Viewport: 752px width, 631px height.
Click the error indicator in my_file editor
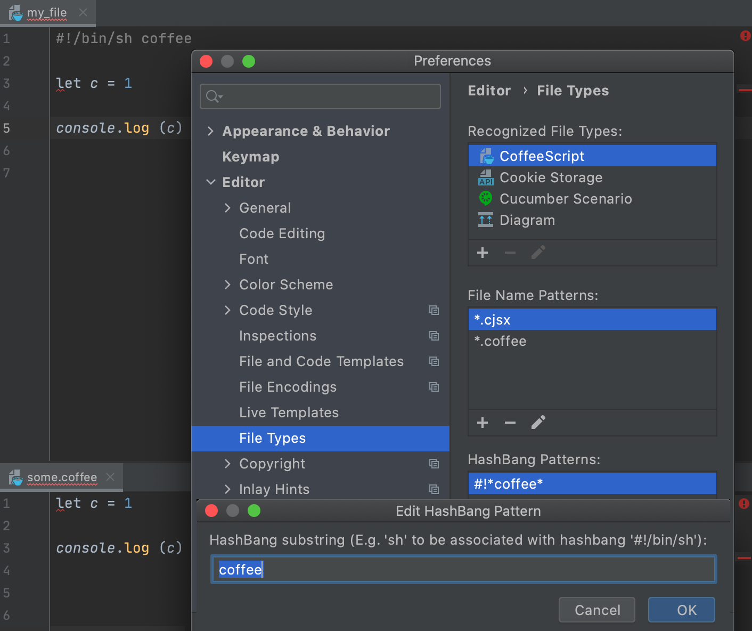click(745, 36)
